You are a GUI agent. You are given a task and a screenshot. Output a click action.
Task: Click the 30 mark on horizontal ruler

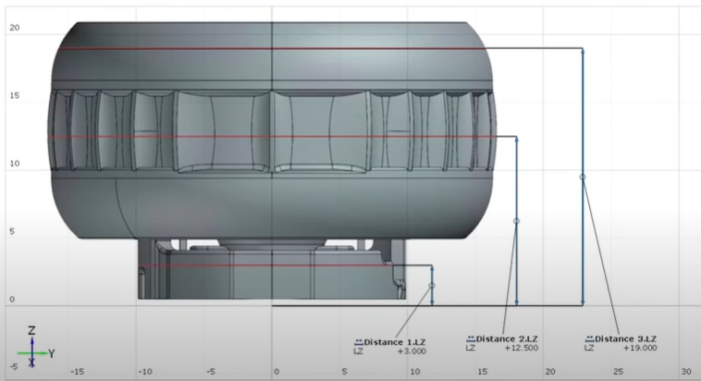pos(684,371)
